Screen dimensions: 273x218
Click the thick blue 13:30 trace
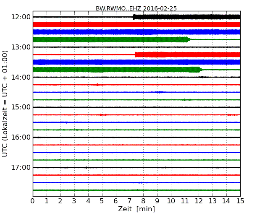[x=136, y=62]
